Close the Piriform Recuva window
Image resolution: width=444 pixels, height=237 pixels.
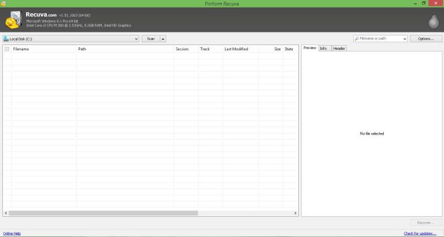pos(436,3)
